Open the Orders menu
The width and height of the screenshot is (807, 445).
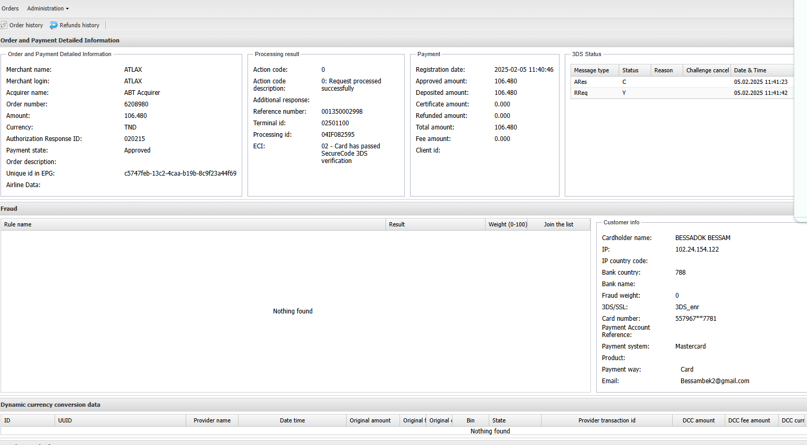(x=10, y=8)
